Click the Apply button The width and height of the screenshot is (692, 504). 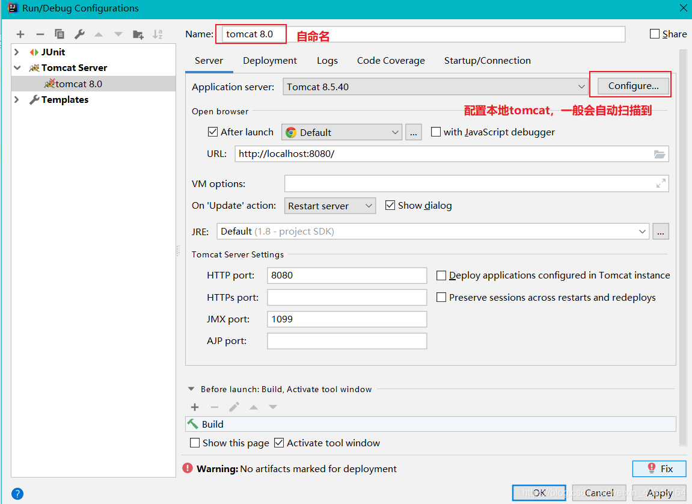[x=660, y=493]
